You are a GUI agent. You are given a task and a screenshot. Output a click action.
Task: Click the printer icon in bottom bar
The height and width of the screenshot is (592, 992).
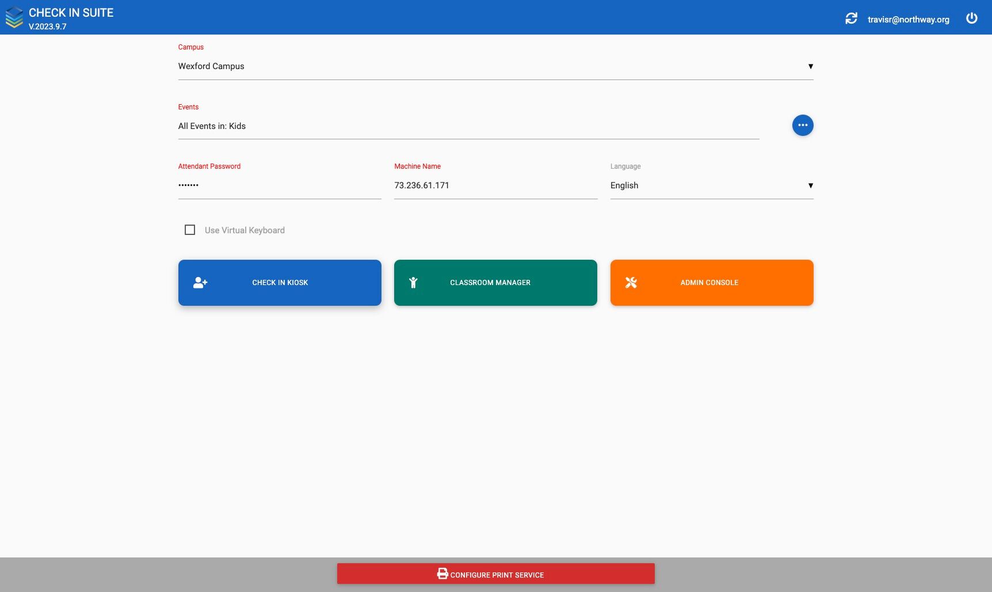point(442,574)
